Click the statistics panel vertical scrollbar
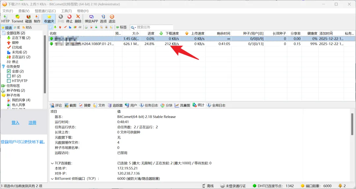Screen dimensions: 356x189 point(352,124)
